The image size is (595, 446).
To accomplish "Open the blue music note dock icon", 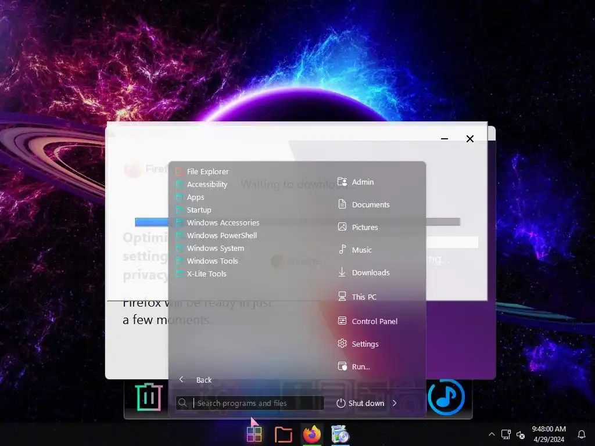I will tap(446, 397).
